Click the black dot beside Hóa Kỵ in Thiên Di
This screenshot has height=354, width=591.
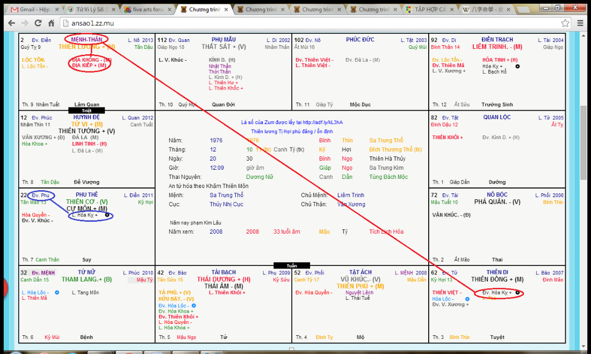click(517, 293)
